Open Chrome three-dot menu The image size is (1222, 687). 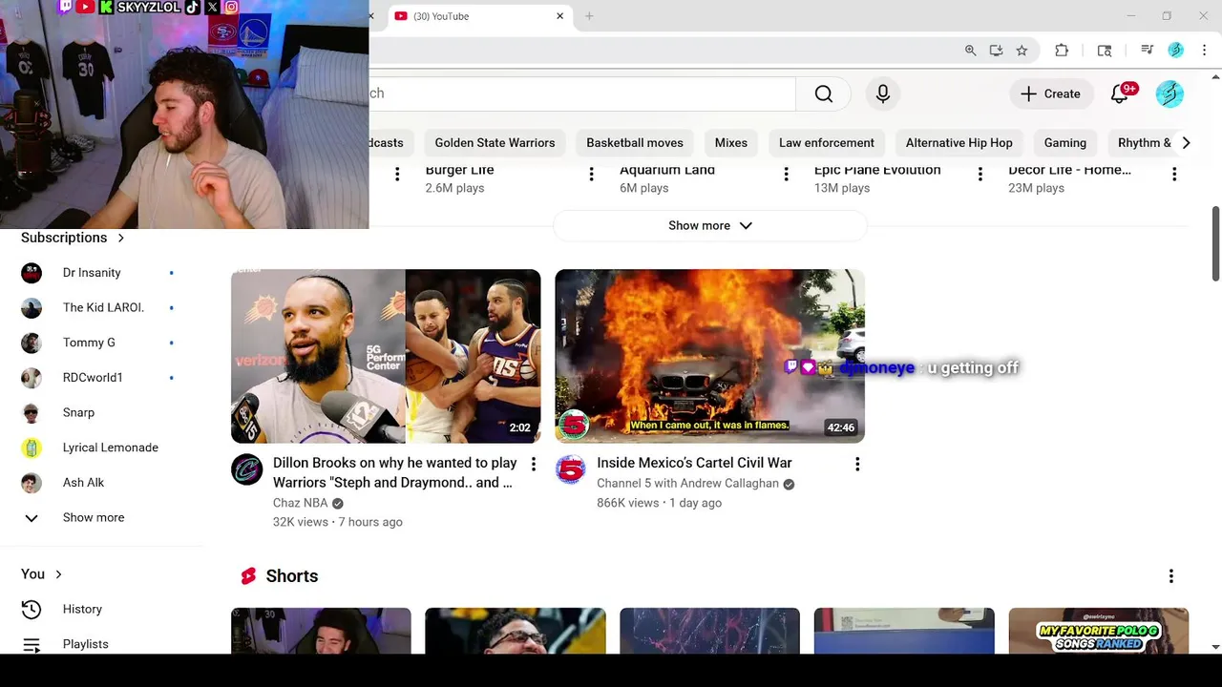coord(1205,51)
